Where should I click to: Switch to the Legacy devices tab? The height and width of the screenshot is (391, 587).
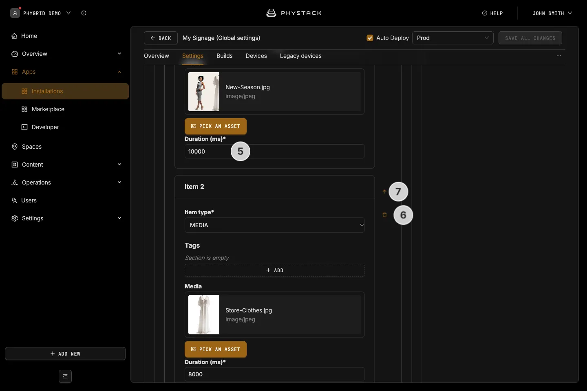[x=301, y=56]
